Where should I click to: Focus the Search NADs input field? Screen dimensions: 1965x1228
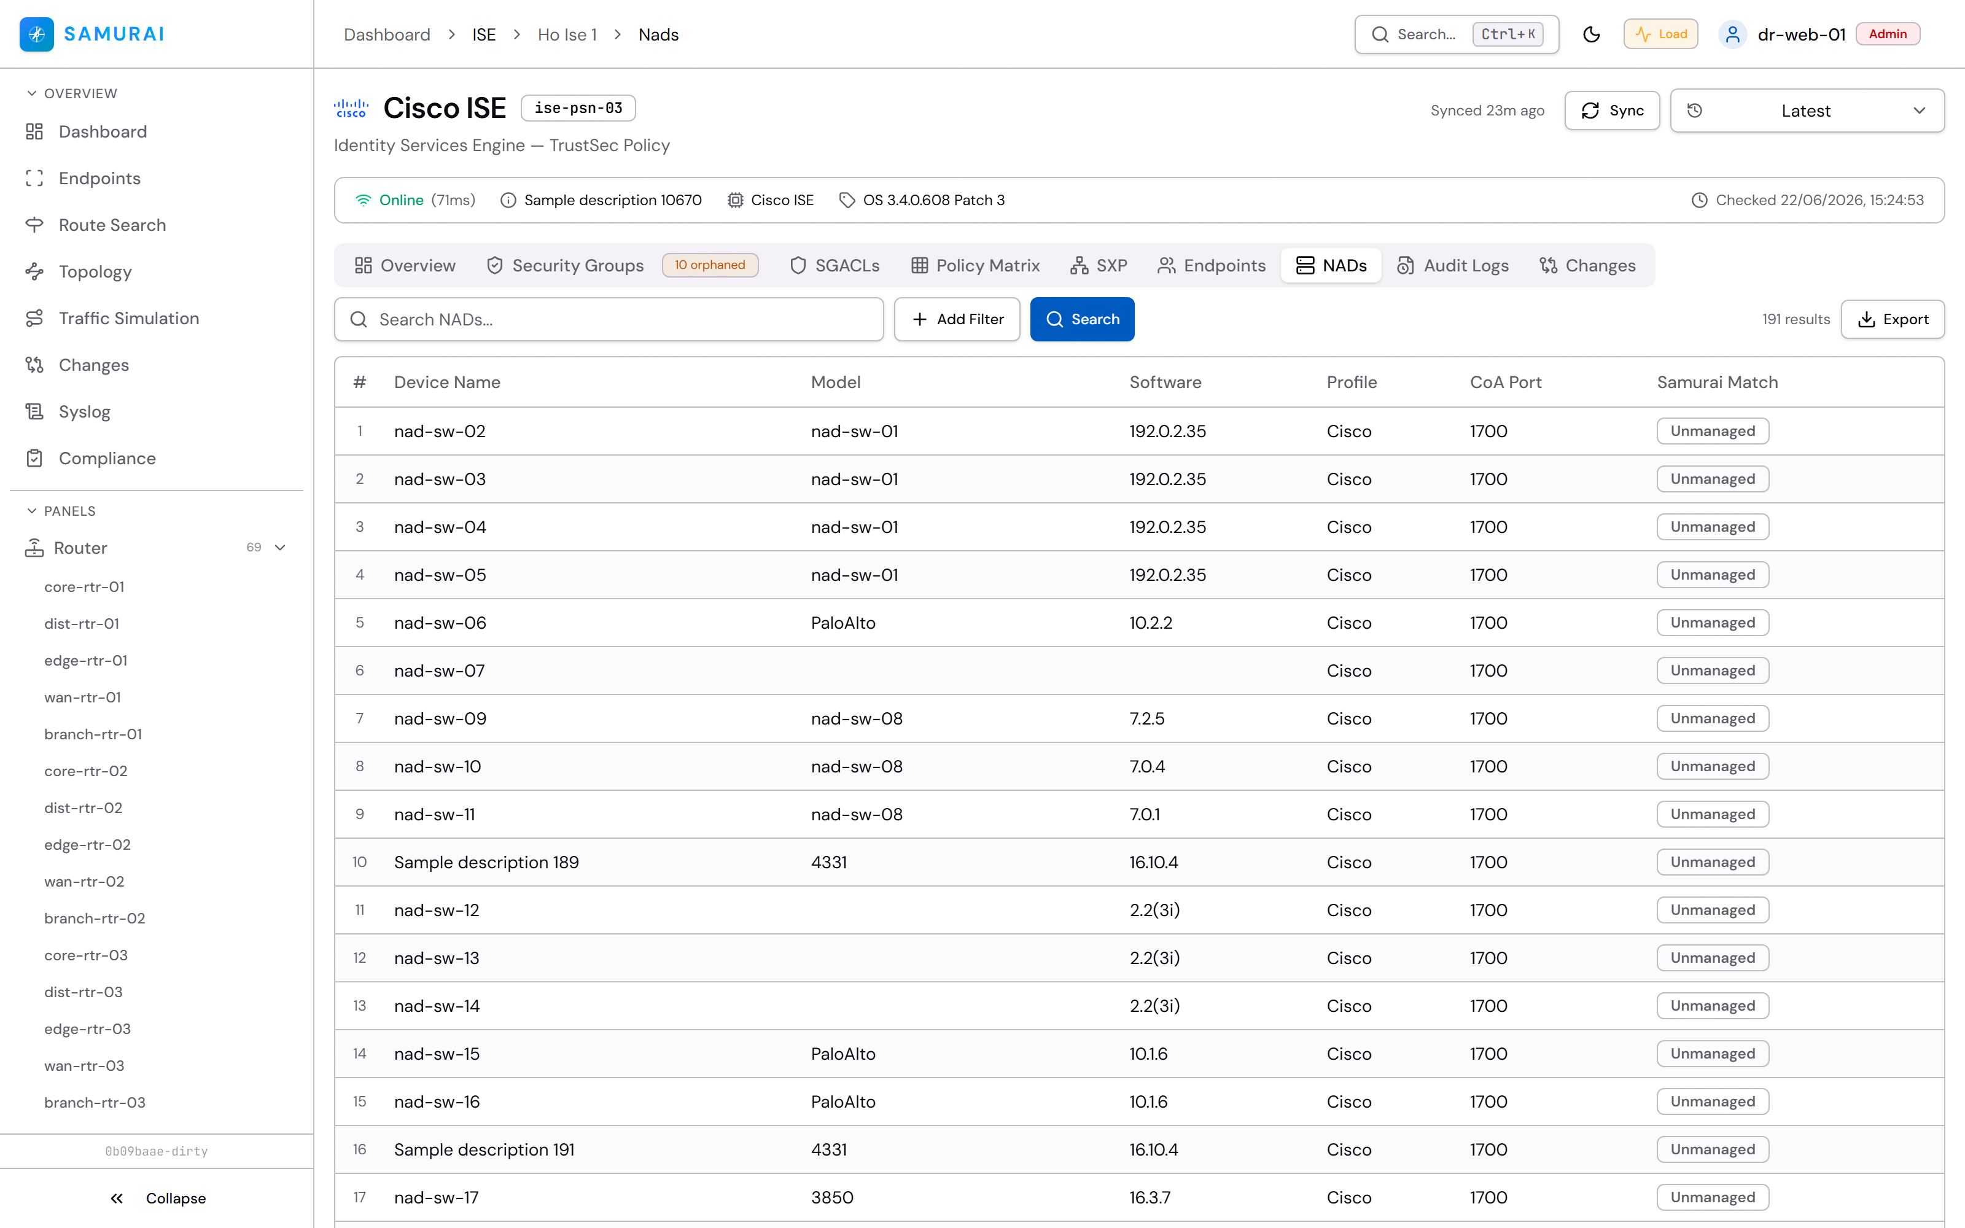(608, 319)
